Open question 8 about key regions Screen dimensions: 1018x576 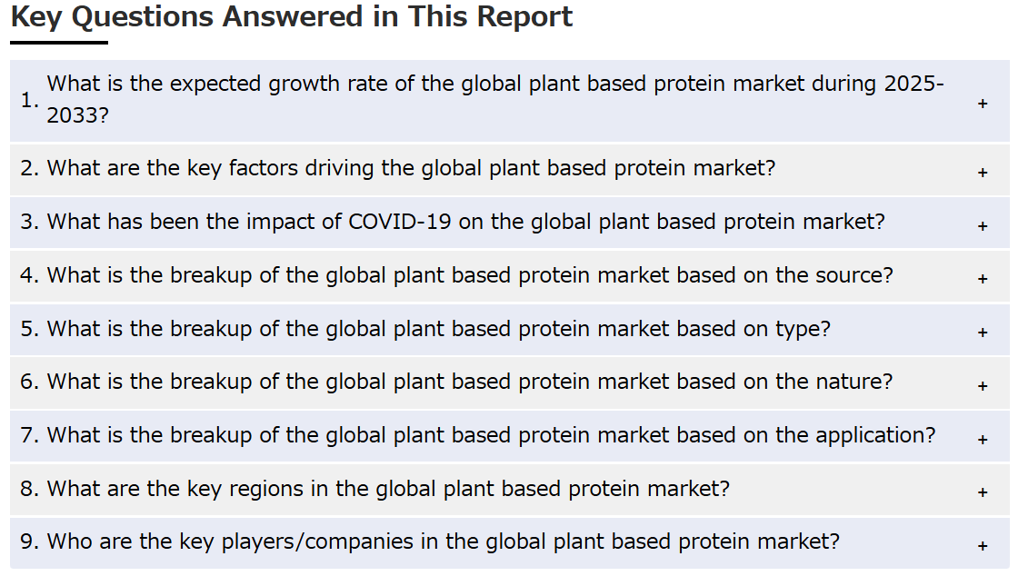510,489
